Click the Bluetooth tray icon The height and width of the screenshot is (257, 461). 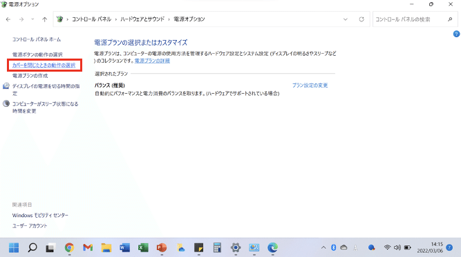333,247
